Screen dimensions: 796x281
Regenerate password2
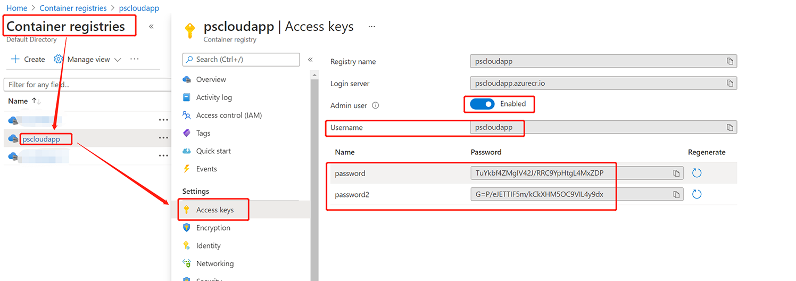pos(697,194)
